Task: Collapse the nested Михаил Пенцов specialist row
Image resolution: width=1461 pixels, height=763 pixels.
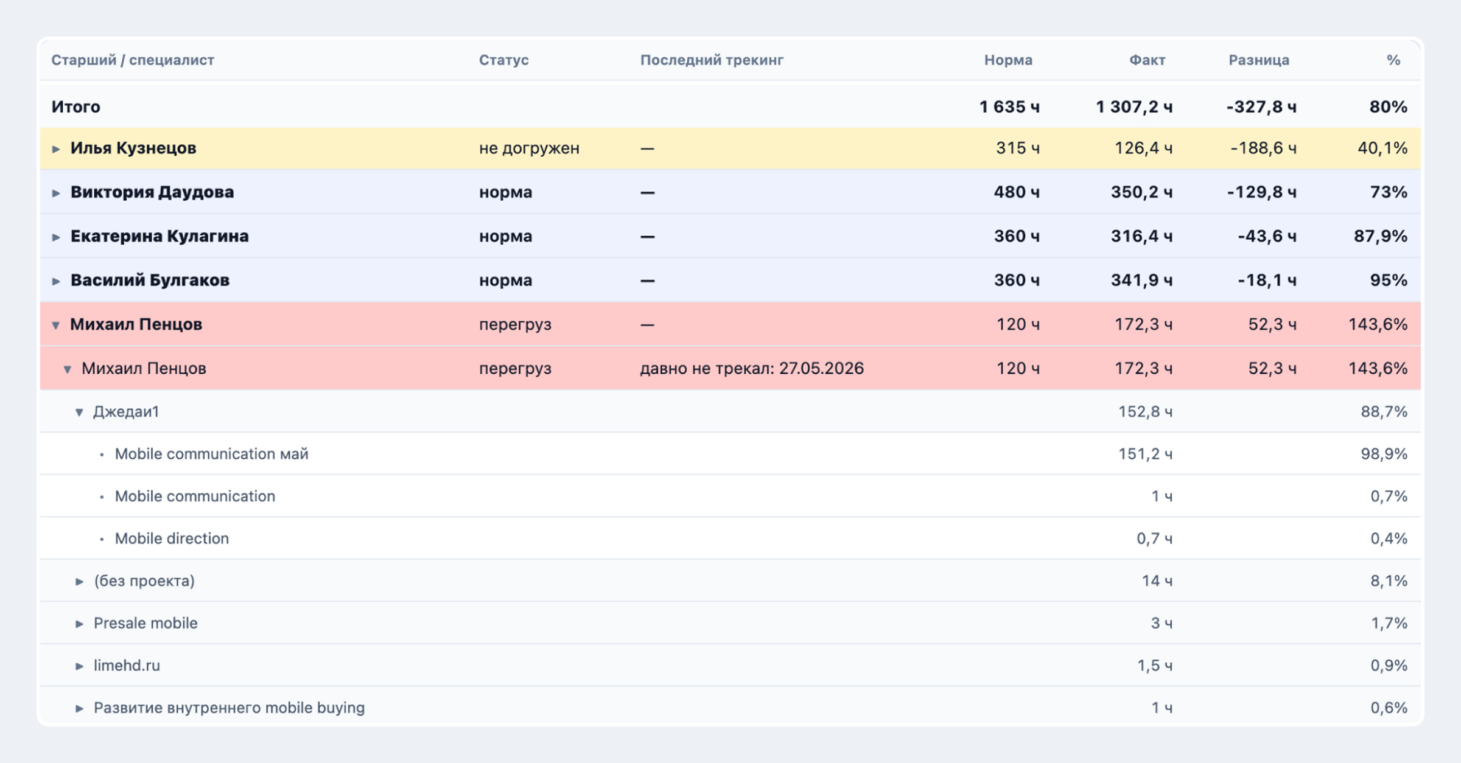Action: click(x=68, y=369)
